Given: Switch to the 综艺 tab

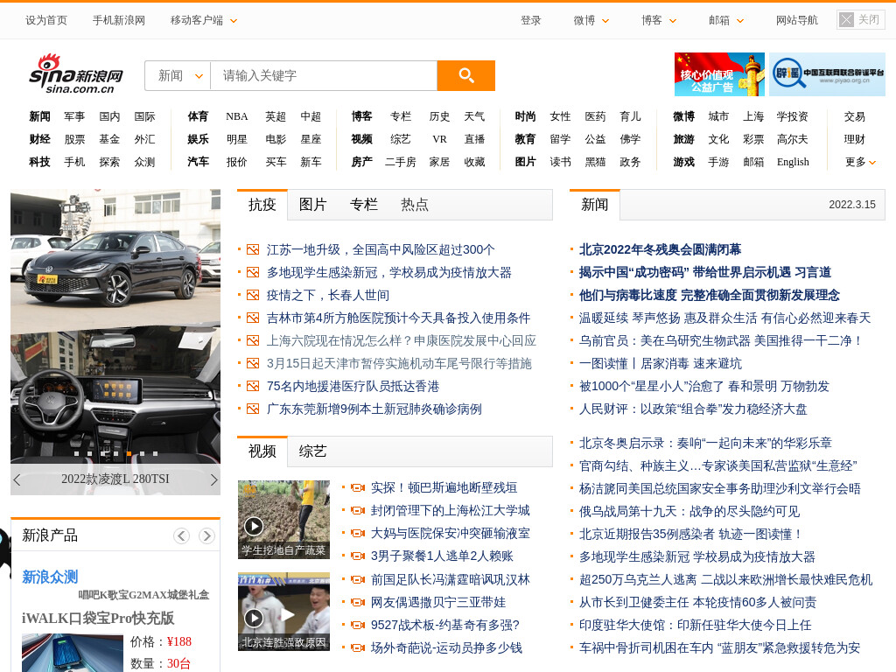Looking at the screenshot, I should 312,451.
